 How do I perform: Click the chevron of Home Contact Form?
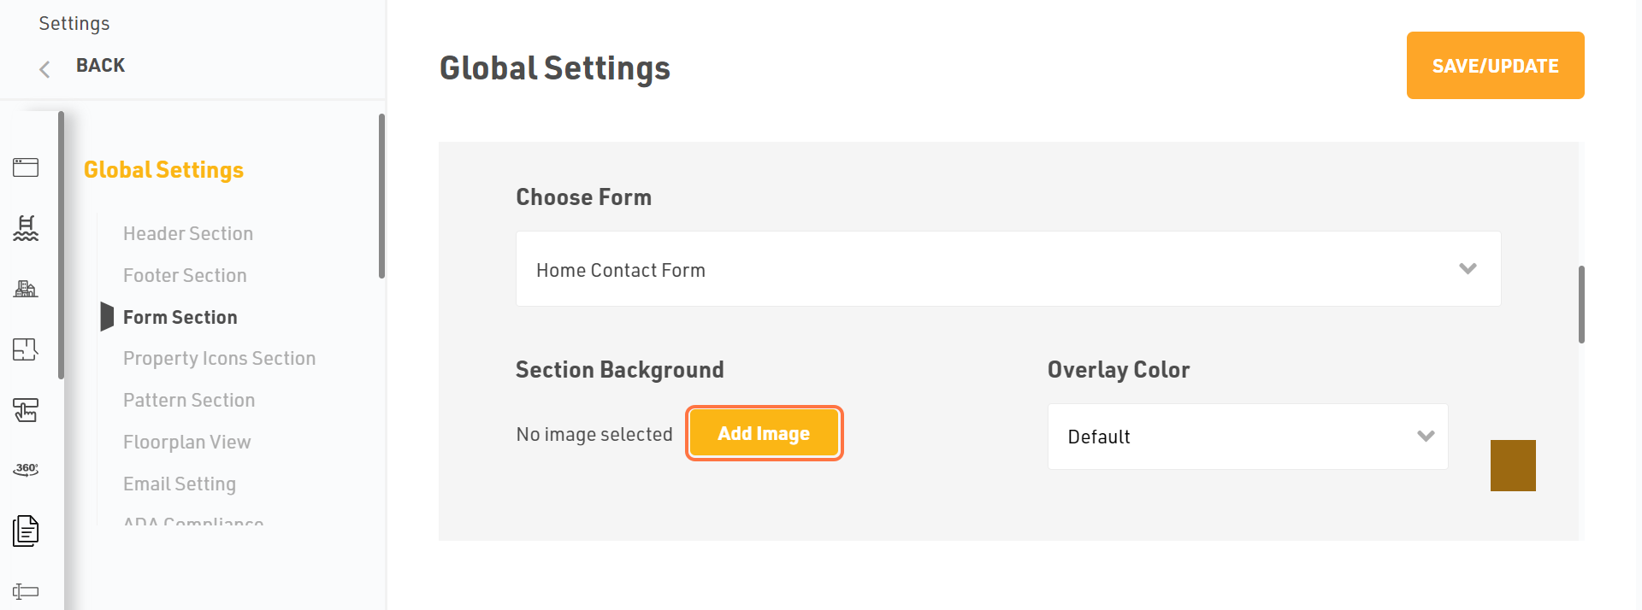(x=1468, y=269)
